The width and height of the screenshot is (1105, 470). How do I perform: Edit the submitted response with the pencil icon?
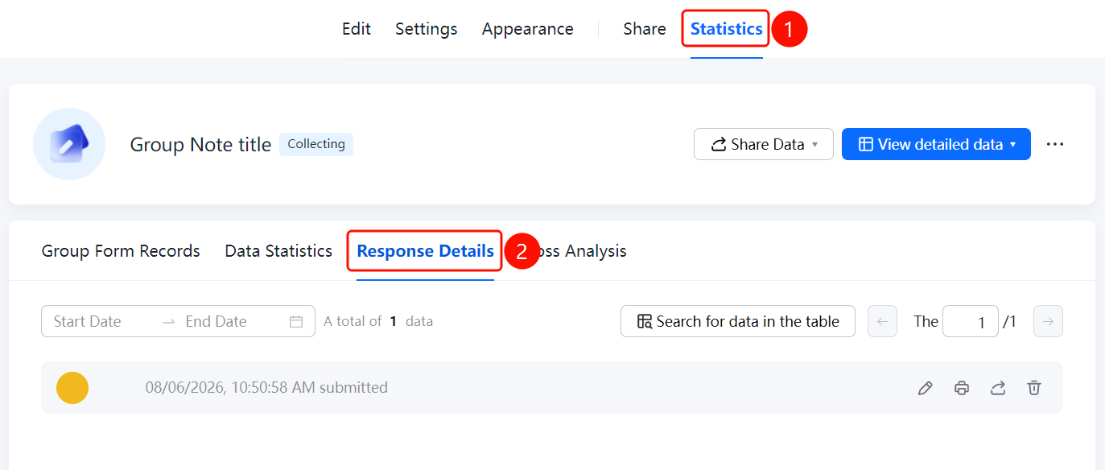pos(926,388)
